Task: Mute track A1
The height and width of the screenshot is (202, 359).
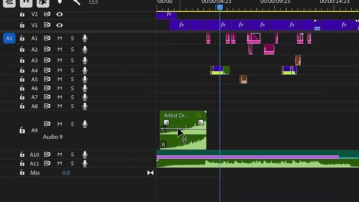Action: (59, 38)
